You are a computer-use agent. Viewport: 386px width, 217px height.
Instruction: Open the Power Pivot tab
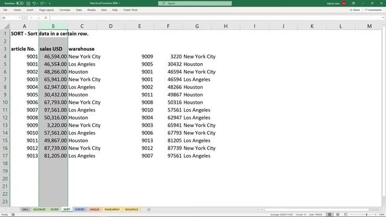pos(130,10)
